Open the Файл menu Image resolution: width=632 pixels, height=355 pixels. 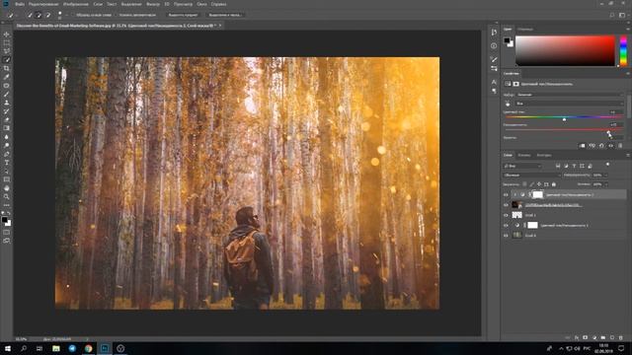pos(20,4)
